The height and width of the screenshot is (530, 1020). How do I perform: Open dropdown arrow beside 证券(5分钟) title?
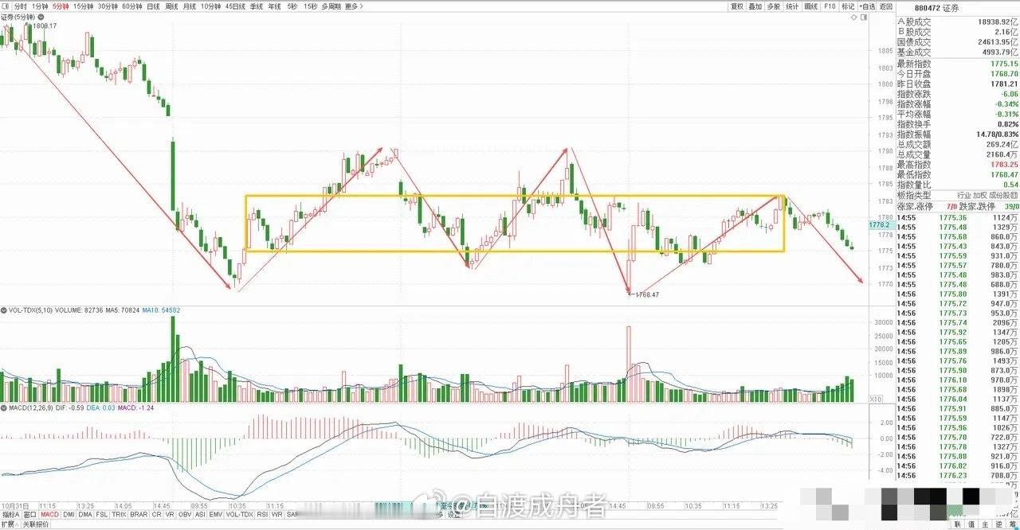tap(41, 17)
